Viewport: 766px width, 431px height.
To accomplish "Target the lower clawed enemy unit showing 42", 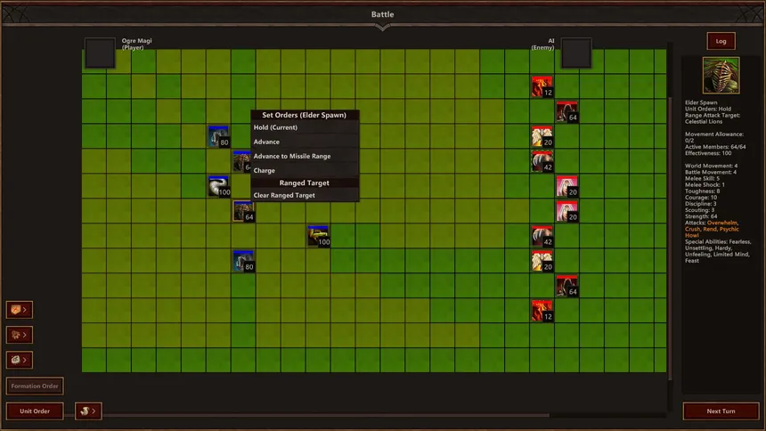I will (542, 236).
